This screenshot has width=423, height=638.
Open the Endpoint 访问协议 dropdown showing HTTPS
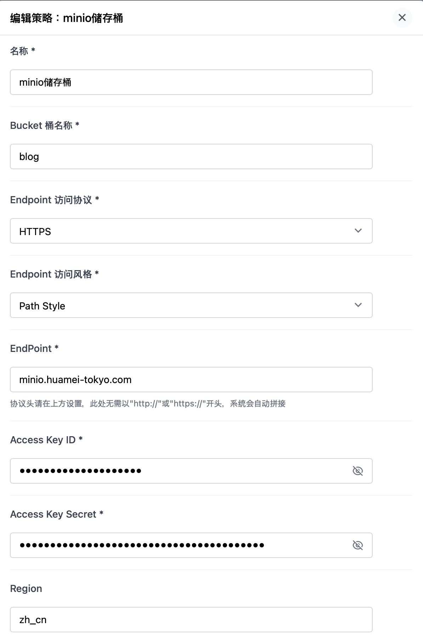tap(191, 231)
